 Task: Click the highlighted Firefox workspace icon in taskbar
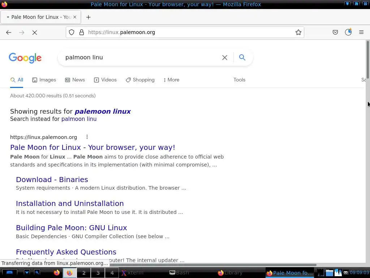(x=69, y=273)
